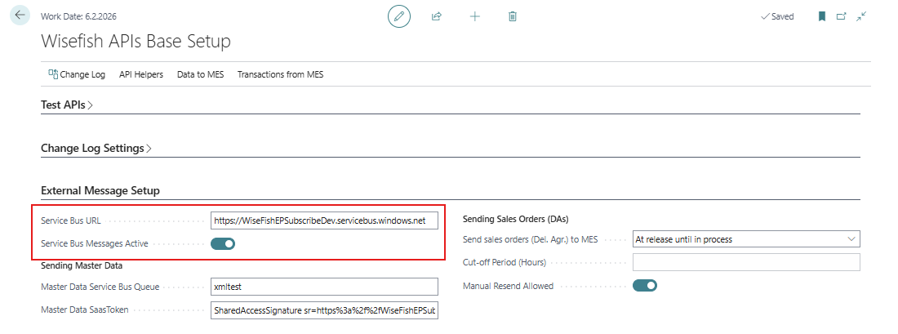Screen dimensions: 898x334
Task: Click Transactions from MES action
Action: (x=280, y=74)
